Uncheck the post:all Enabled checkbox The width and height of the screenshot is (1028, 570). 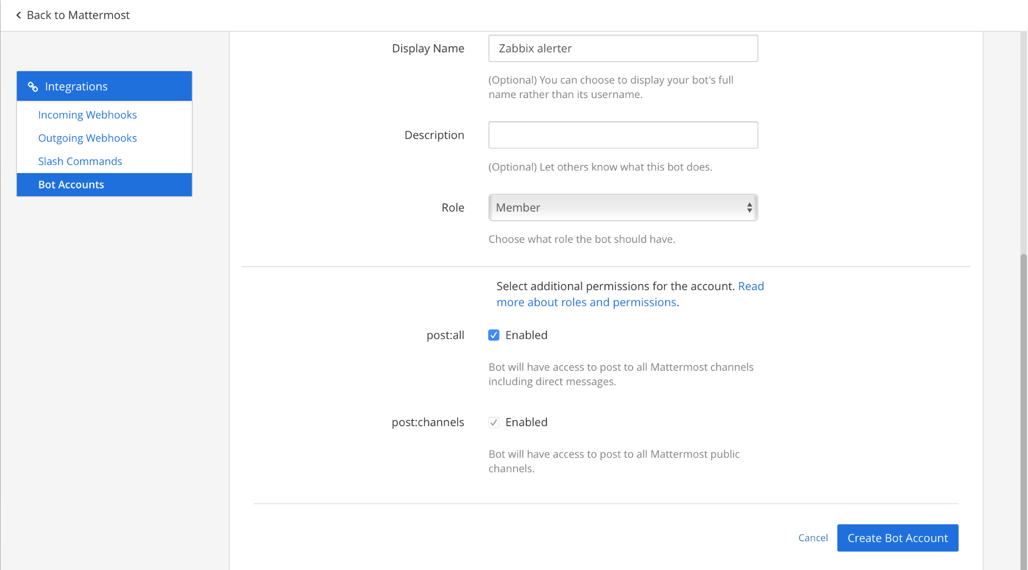pos(493,335)
